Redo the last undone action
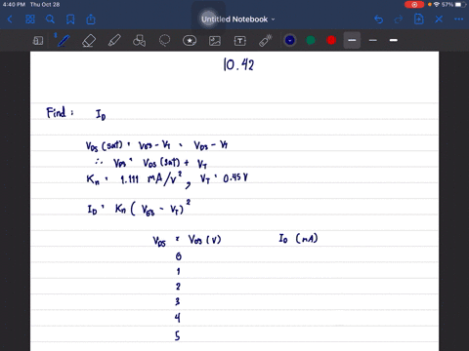The width and height of the screenshot is (469, 351). (399, 19)
